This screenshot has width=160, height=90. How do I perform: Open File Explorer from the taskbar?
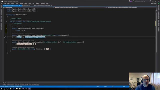(17, 89)
